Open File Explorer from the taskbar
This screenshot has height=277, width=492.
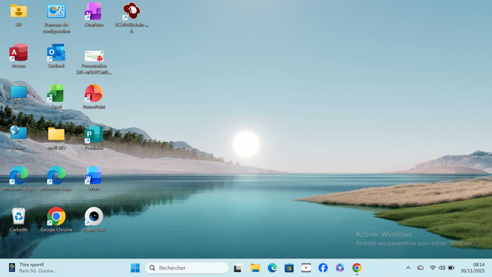click(255, 268)
